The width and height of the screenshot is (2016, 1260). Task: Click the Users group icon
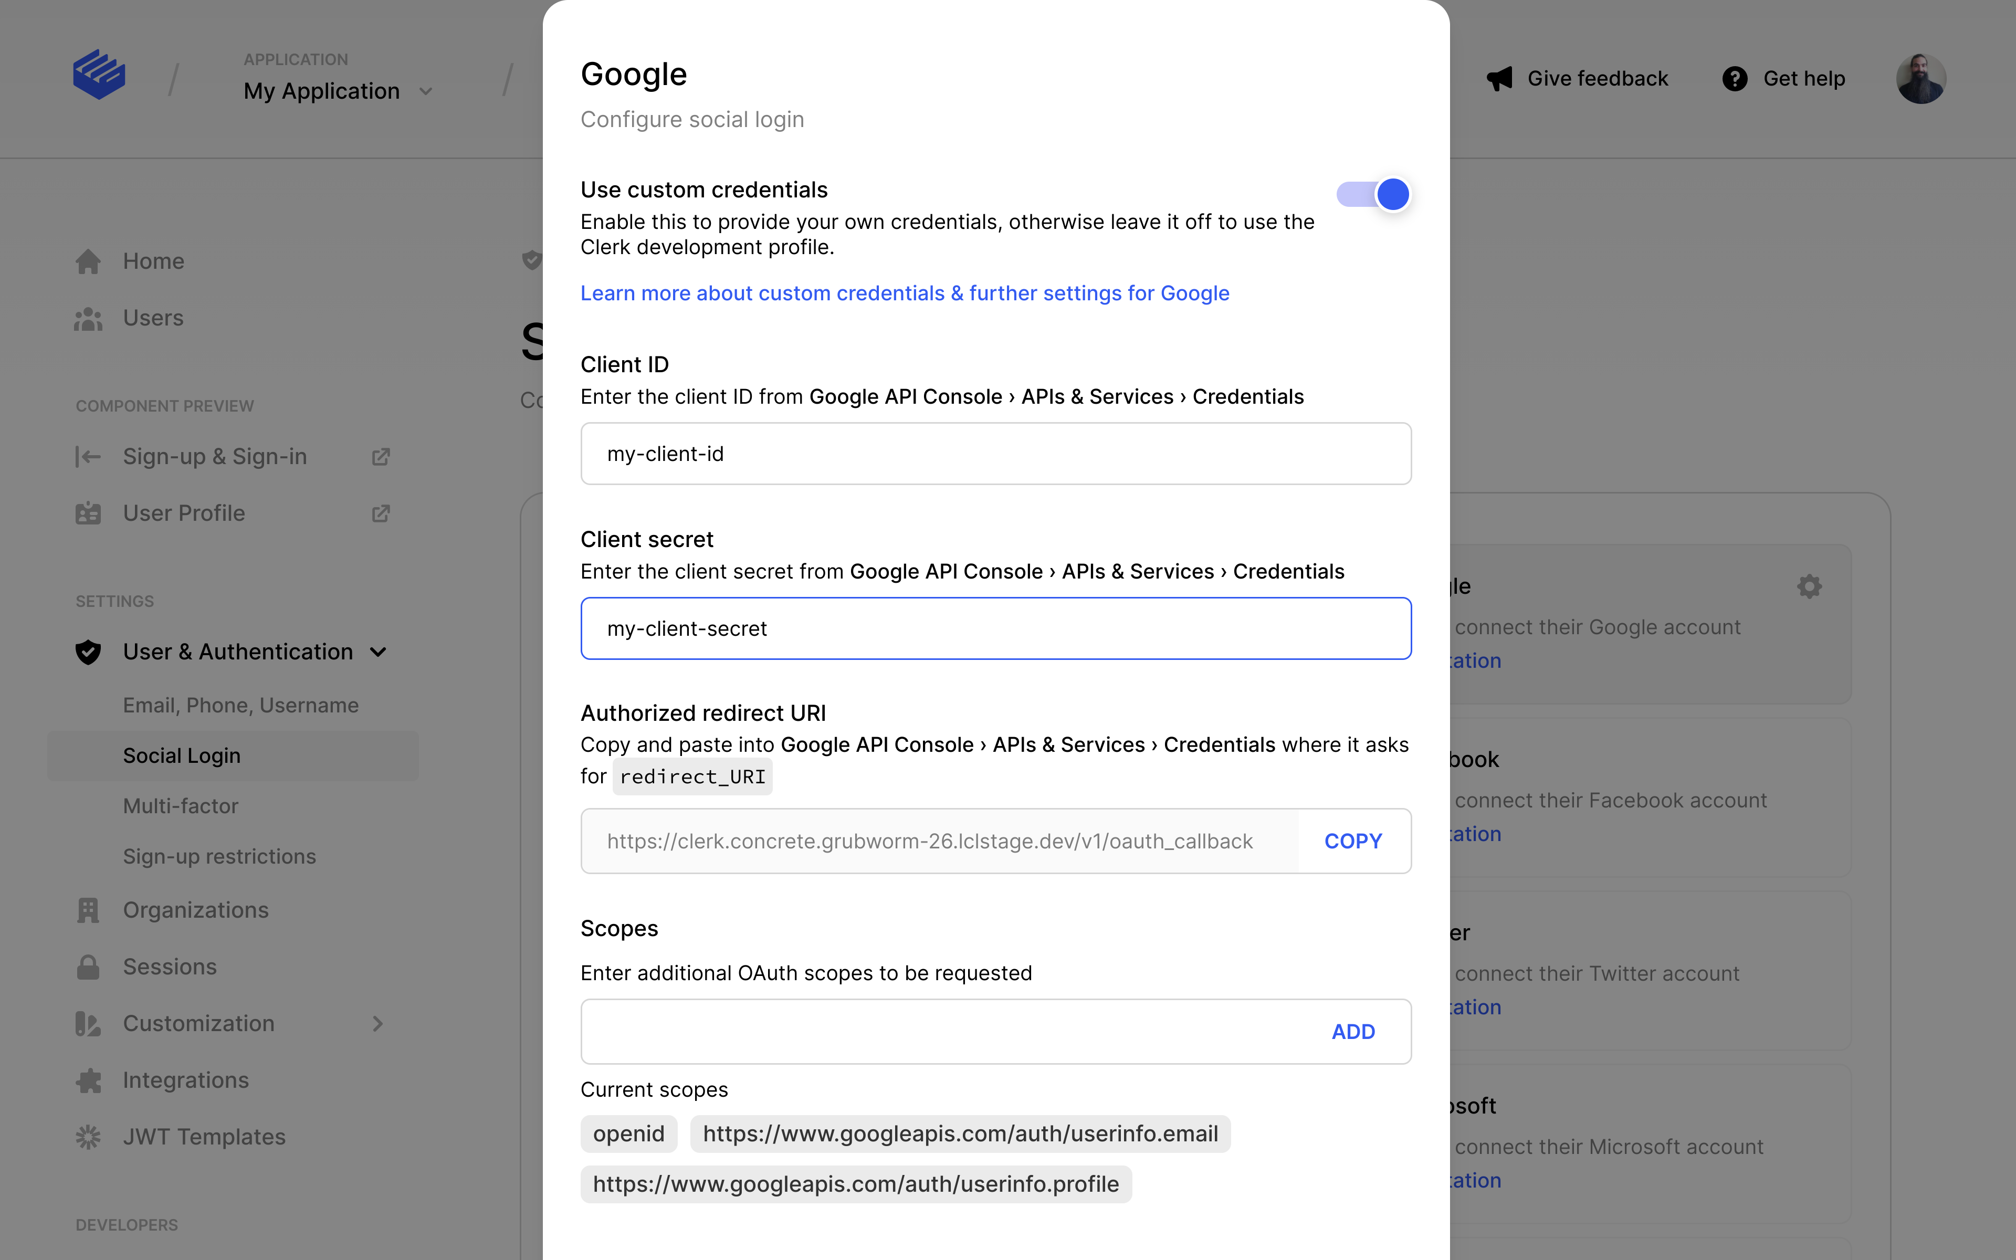click(x=88, y=318)
